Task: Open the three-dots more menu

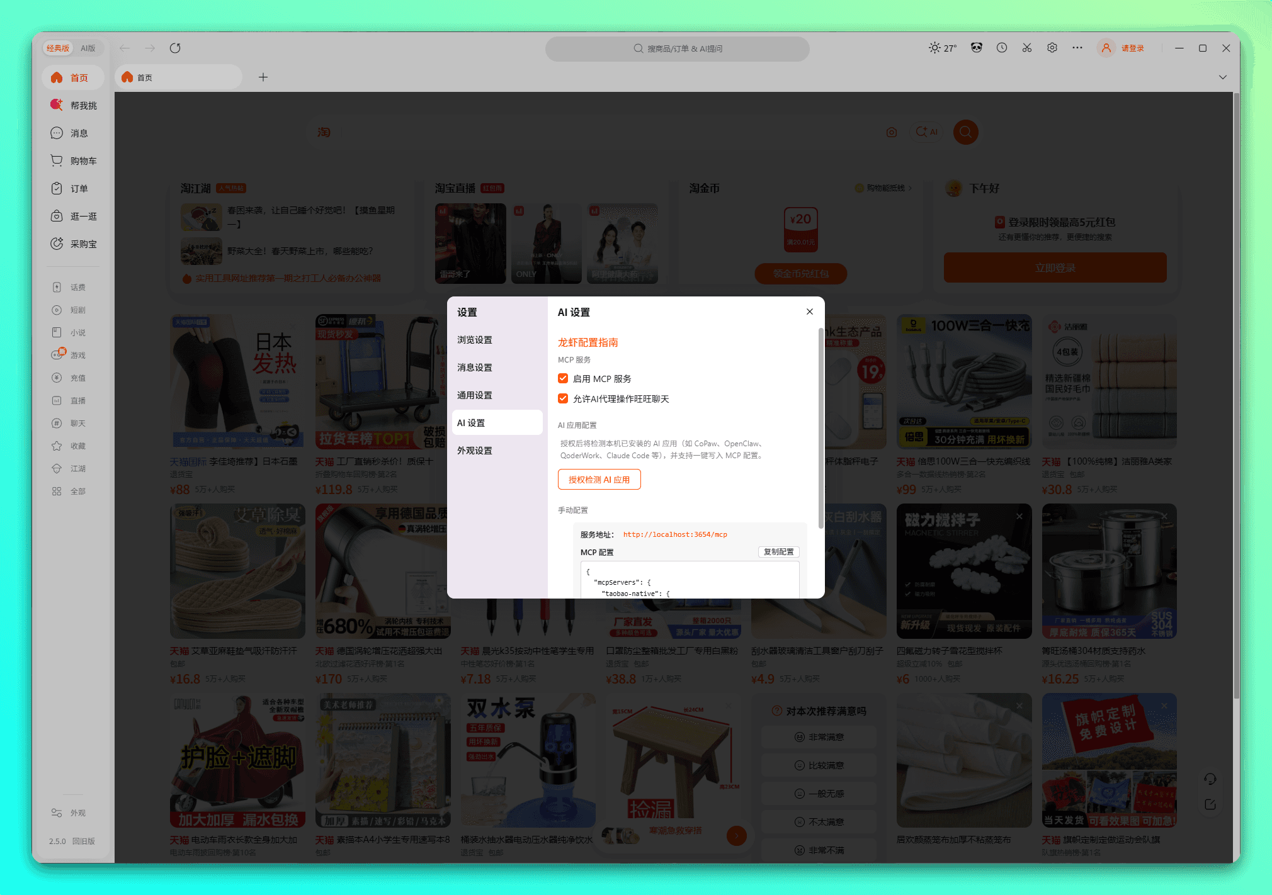Action: tap(1077, 48)
